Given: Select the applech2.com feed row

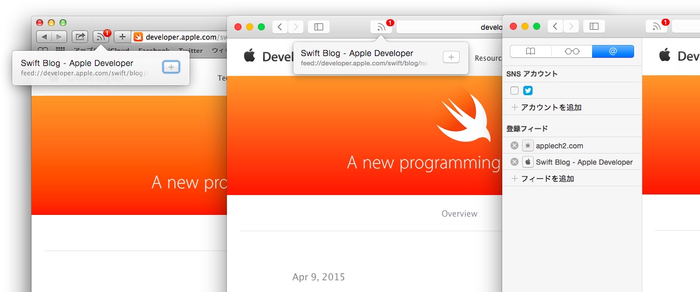Looking at the screenshot, I should click(x=572, y=145).
